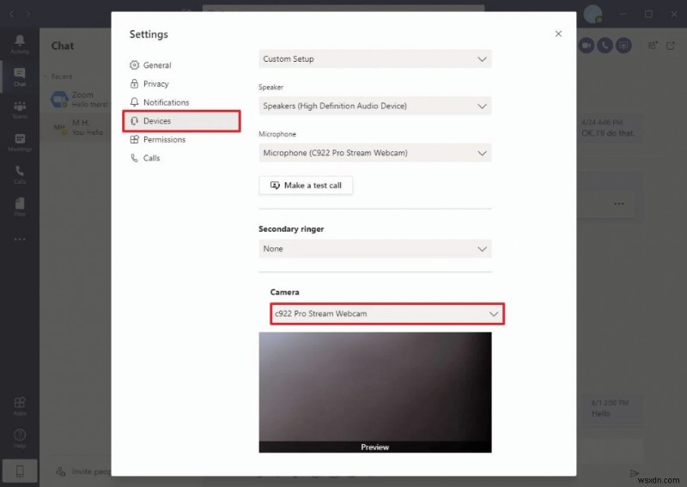Start a video call from chat header
The image size is (687, 487).
coord(587,46)
